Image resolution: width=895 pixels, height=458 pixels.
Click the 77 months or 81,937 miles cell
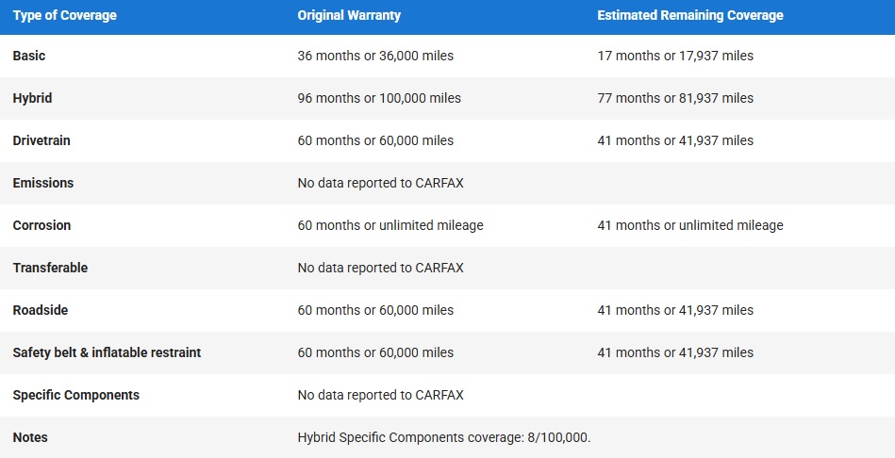pyautogui.click(x=675, y=98)
